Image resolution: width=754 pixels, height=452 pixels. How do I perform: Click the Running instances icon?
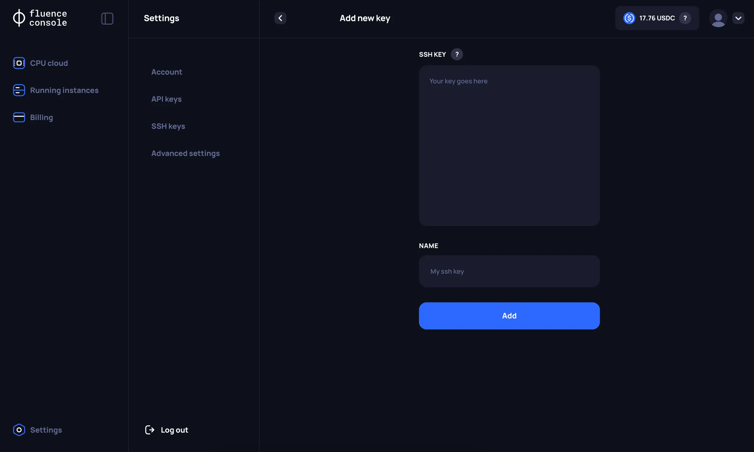click(x=19, y=90)
